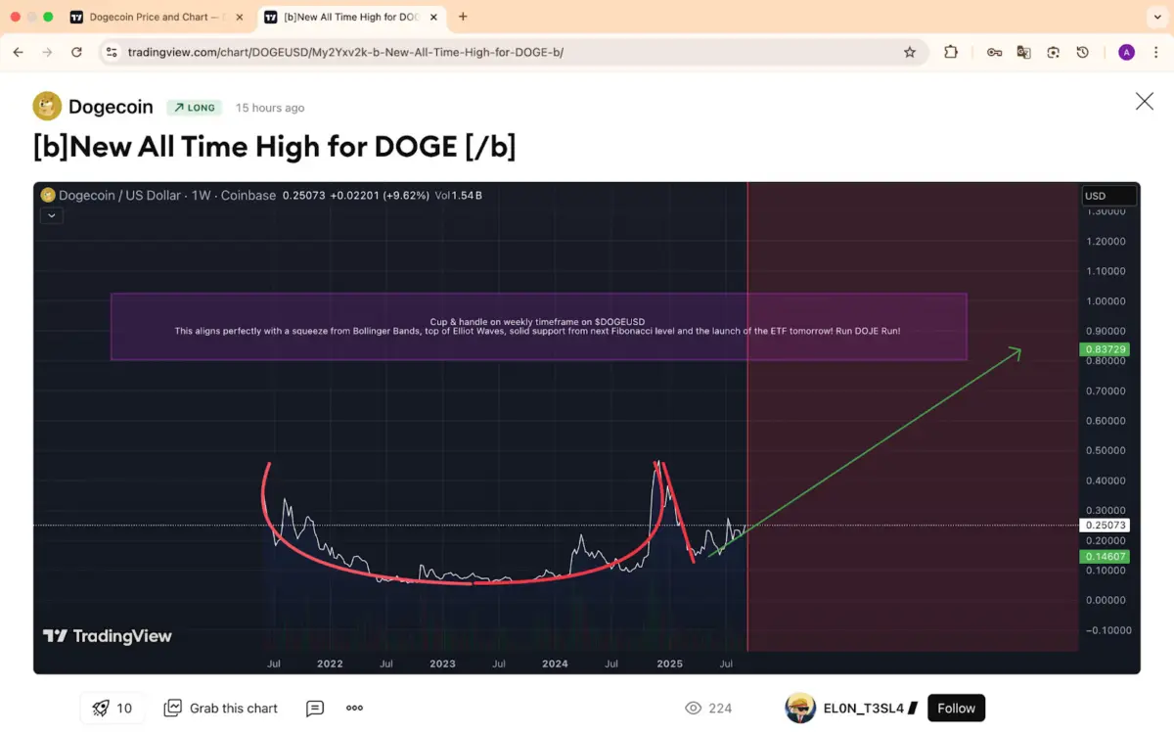
Task: Close the idea with the X button
Action: pyautogui.click(x=1144, y=101)
